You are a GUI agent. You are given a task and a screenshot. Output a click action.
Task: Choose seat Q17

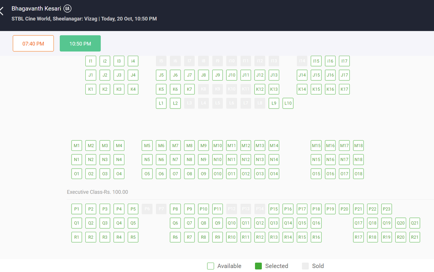coord(358,223)
